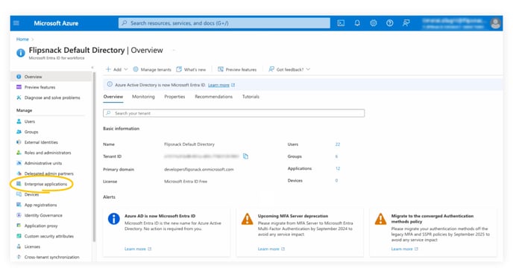Open portal settings gear

pos(374,23)
